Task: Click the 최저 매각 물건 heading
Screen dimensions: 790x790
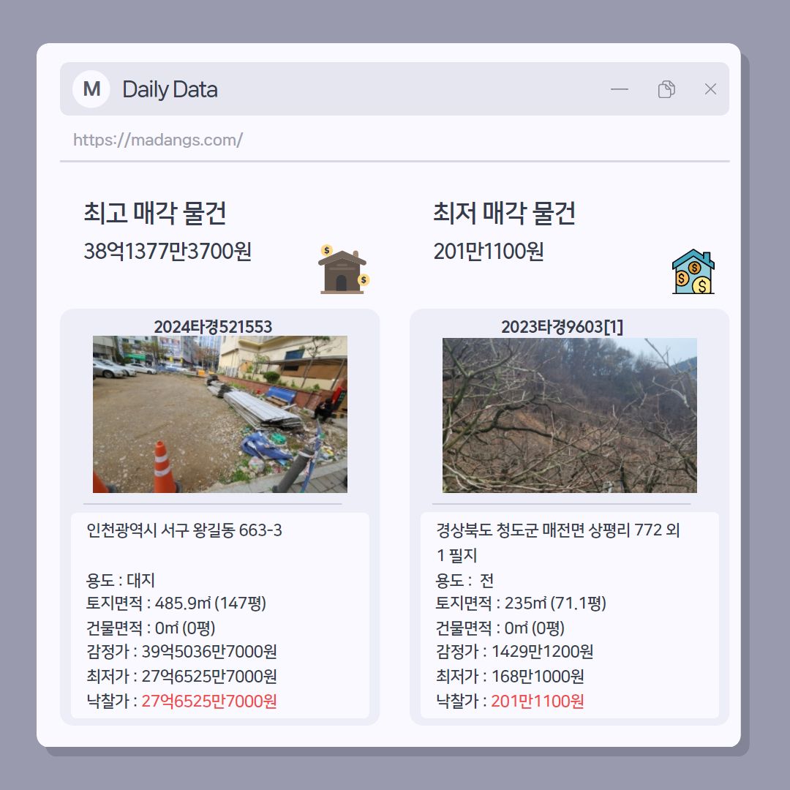Action: [x=504, y=213]
